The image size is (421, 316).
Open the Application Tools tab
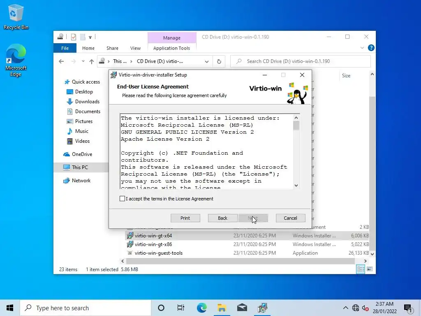click(x=171, y=48)
